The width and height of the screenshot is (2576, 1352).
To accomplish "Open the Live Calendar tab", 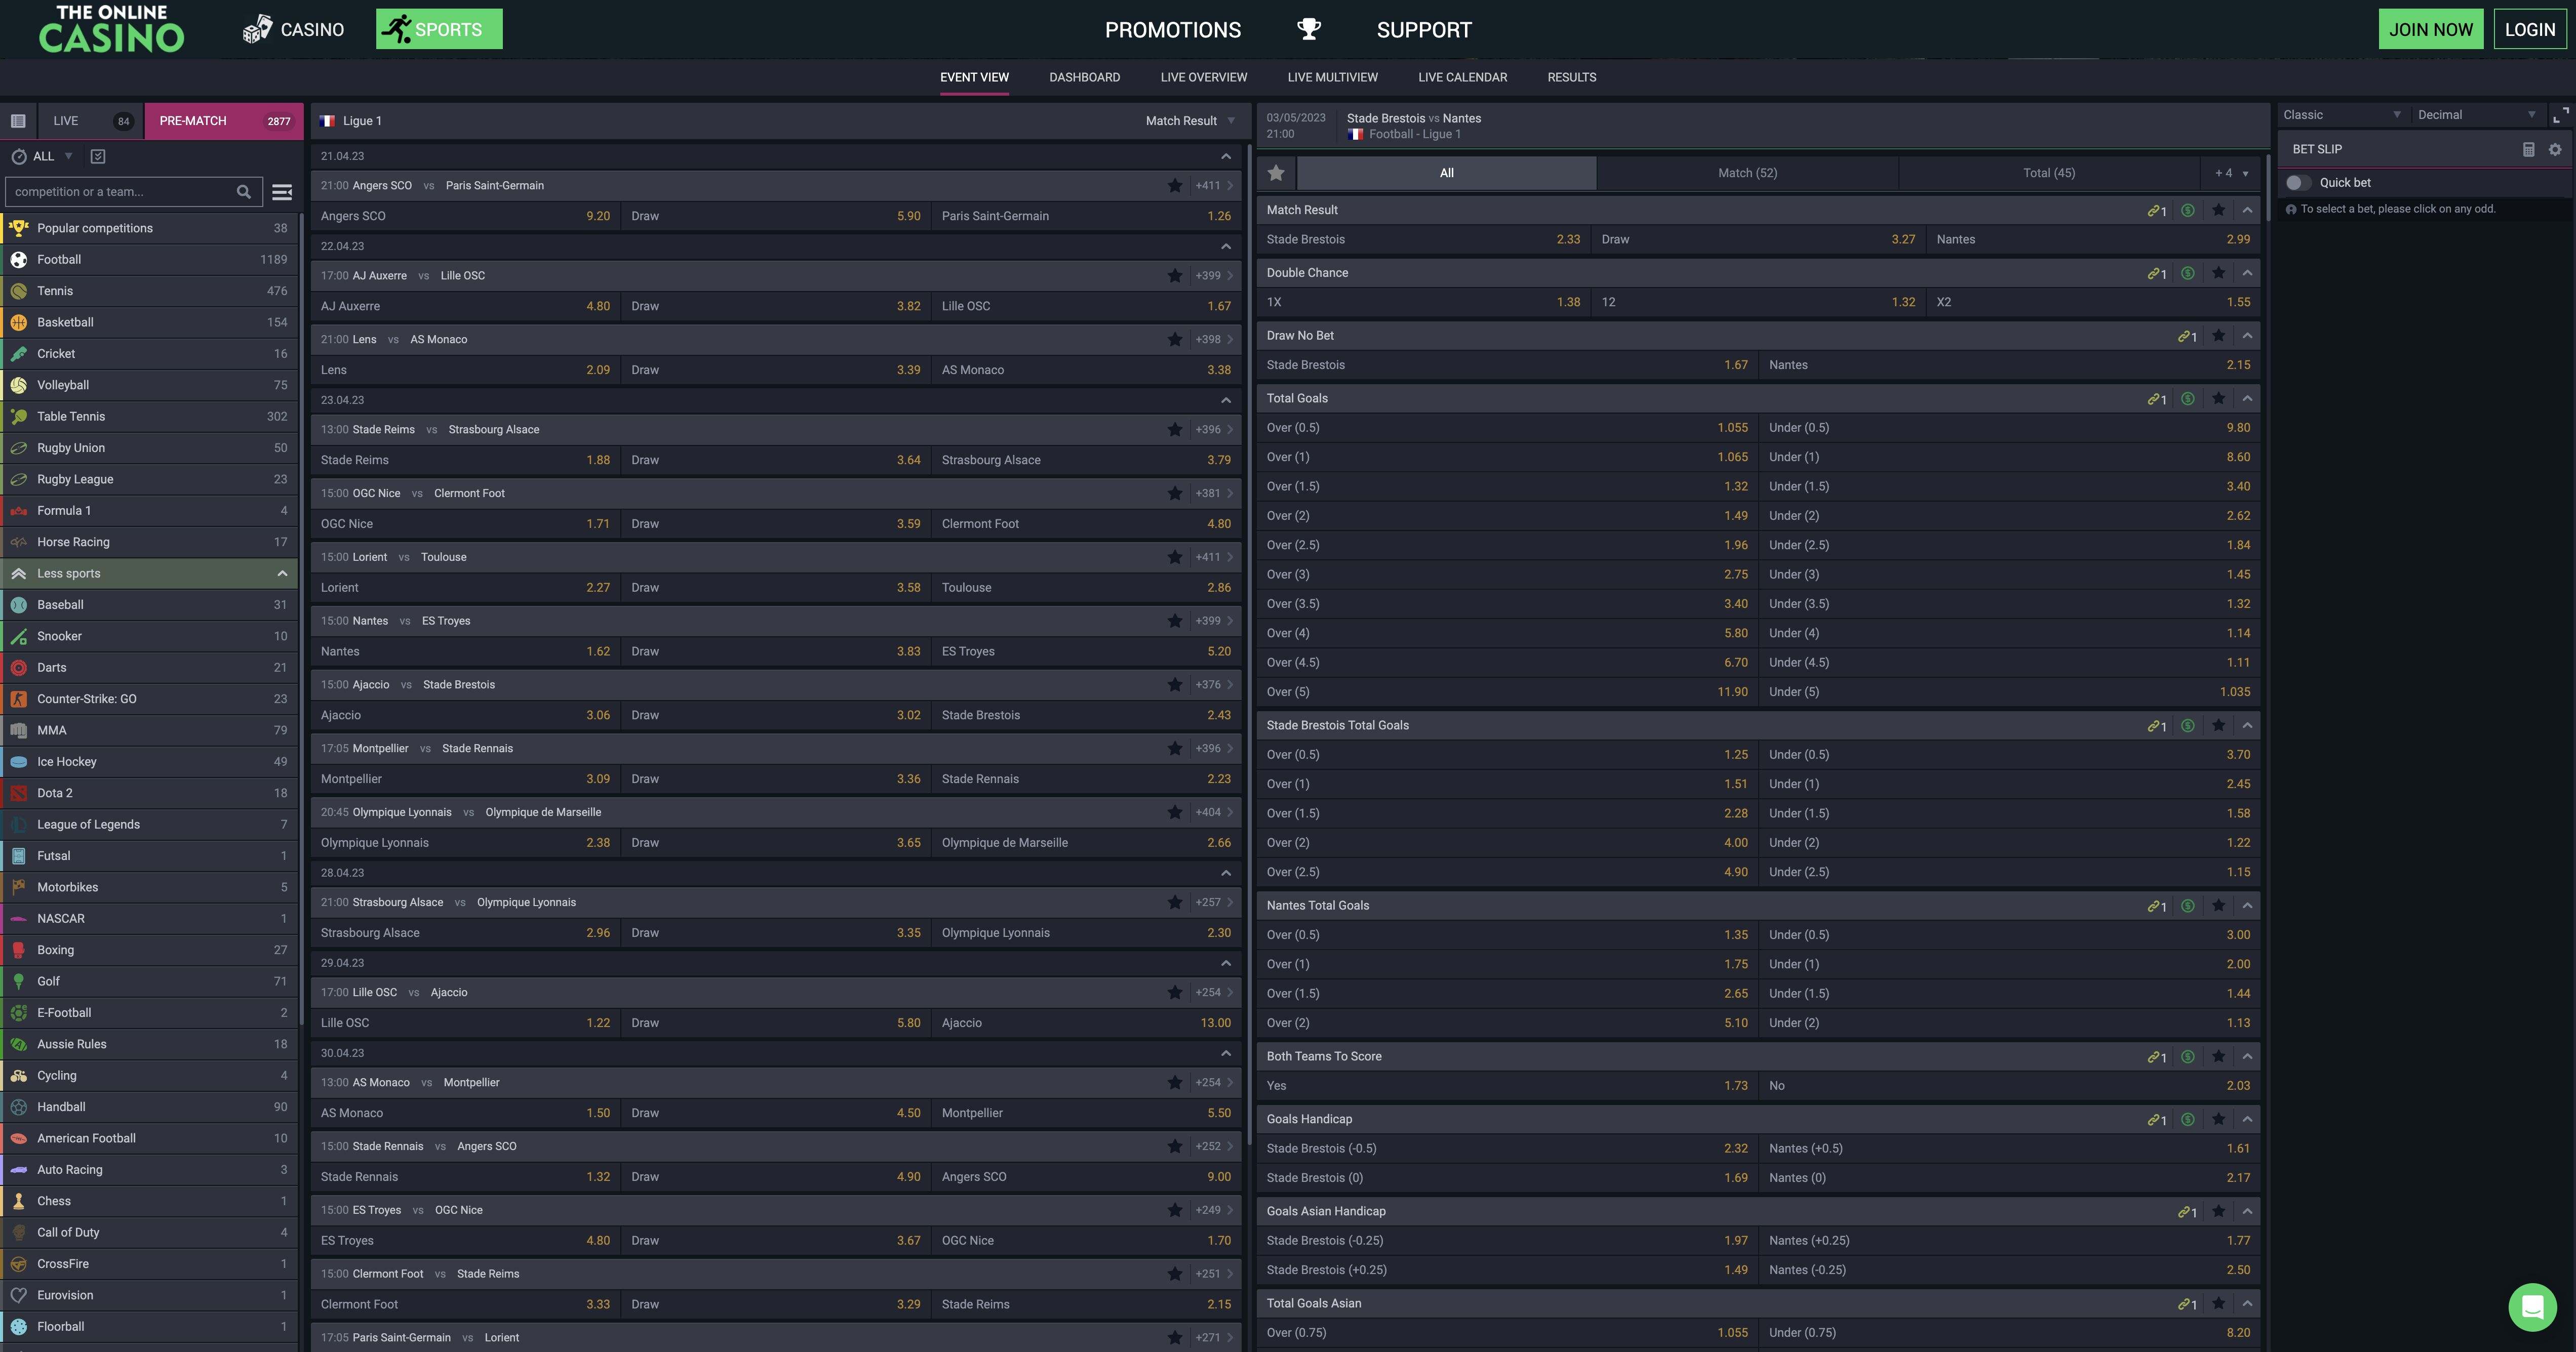I will (1462, 77).
